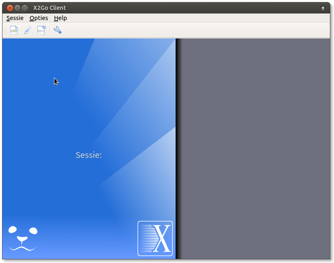The width and height of the screenshot is (334, 263).
Task: Click the pencil Edit session icon
Action: (27, 30)
